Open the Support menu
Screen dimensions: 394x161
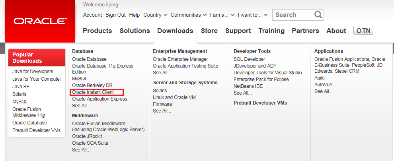(238, 31)
